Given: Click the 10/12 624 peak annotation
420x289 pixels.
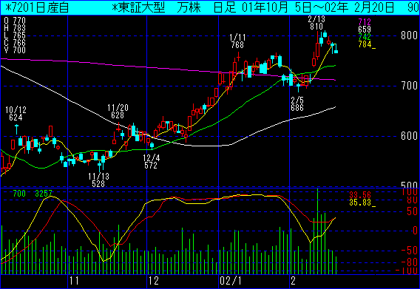Looking at the screenshot, I should [16, 114].
